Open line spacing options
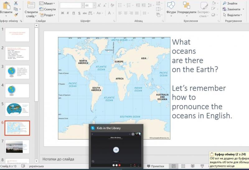This screenshot has height=170, width=249. [x=151, y=5]
